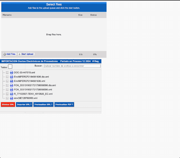Select file name DOC-33-447019.xml
Image resolution: width=180 pixels, height=158 pixels.
(x=24, y=73)
